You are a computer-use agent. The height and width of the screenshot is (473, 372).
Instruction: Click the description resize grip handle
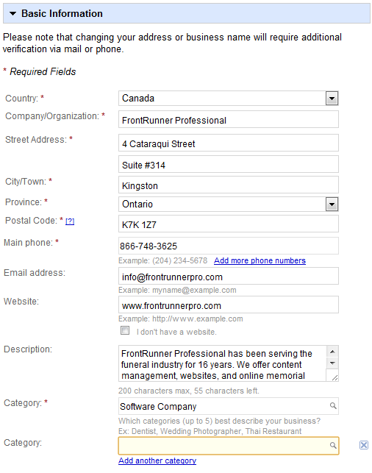pos(335,377)
